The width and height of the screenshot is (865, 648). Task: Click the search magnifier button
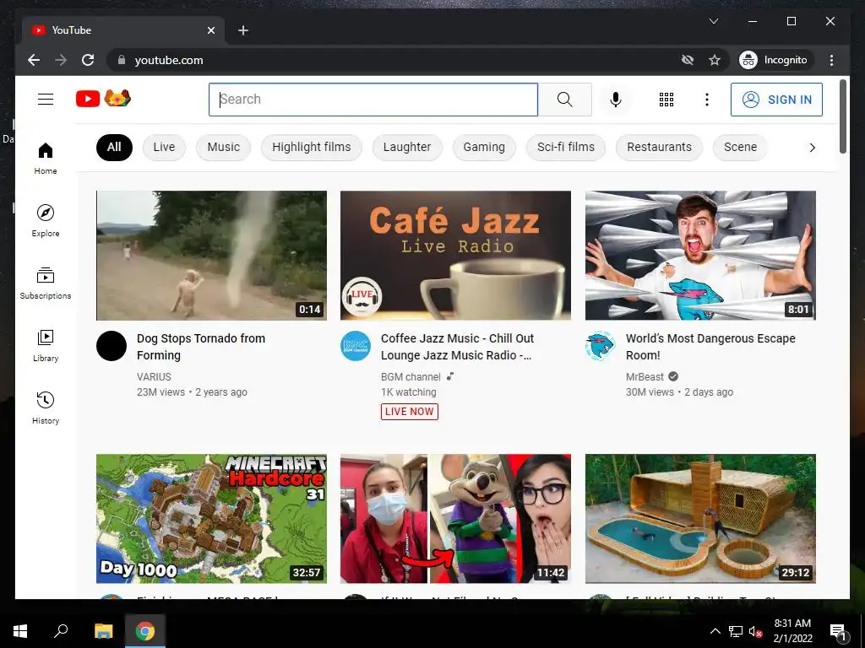pos(564,100)
